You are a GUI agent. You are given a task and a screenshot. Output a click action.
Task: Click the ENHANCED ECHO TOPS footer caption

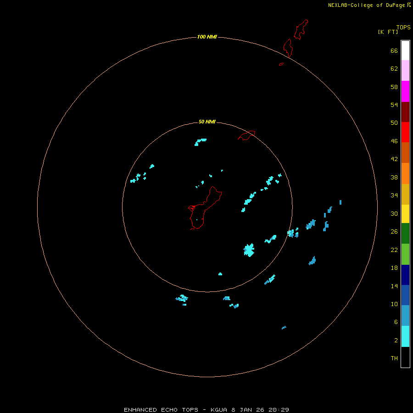[206, 410]
